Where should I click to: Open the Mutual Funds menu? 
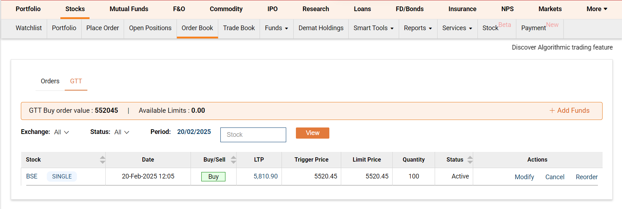(129, 9)
